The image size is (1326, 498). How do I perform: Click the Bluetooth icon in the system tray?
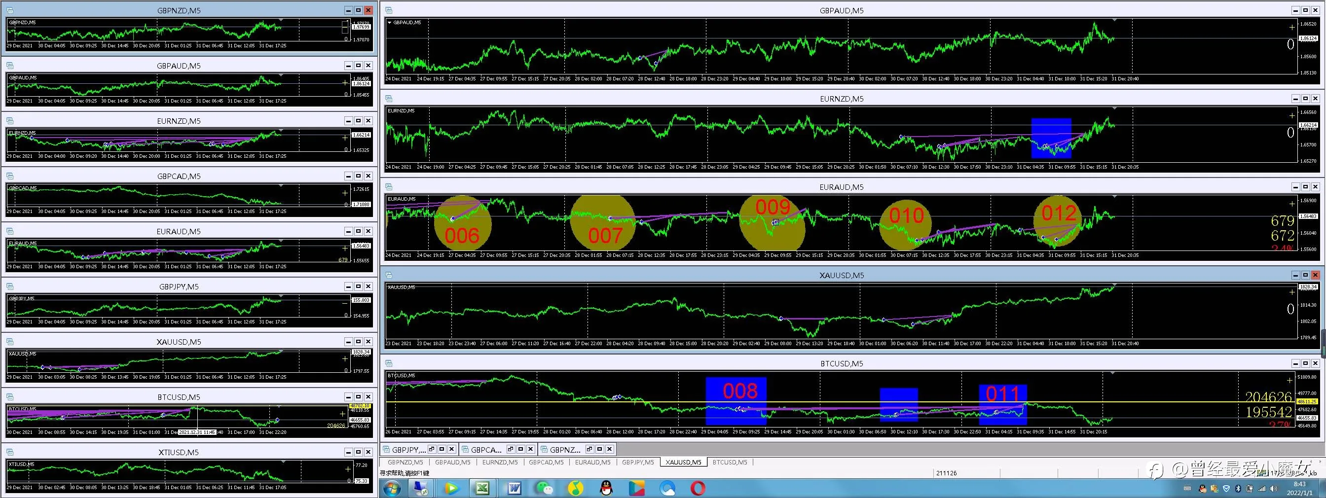[1239, 489]
